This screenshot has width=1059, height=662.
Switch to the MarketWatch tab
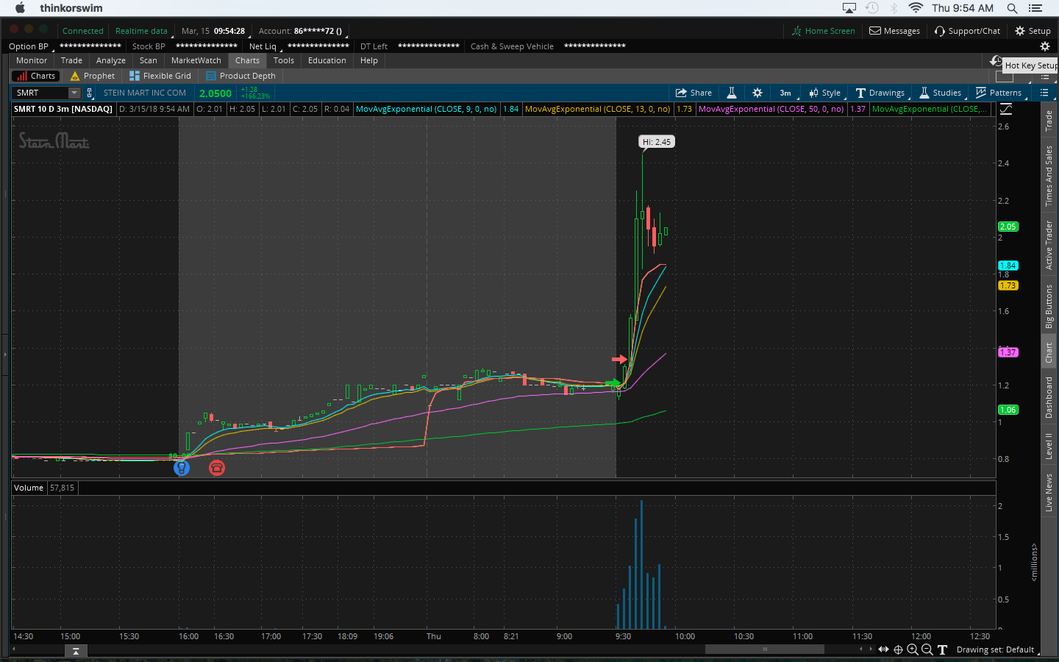[x=196, y=60]
